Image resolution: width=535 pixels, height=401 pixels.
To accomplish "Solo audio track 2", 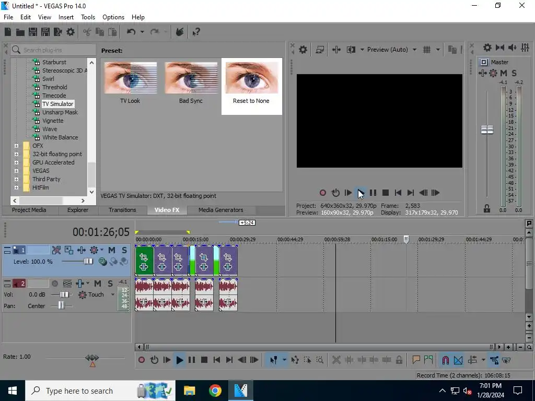I will (x=110, y=284).
